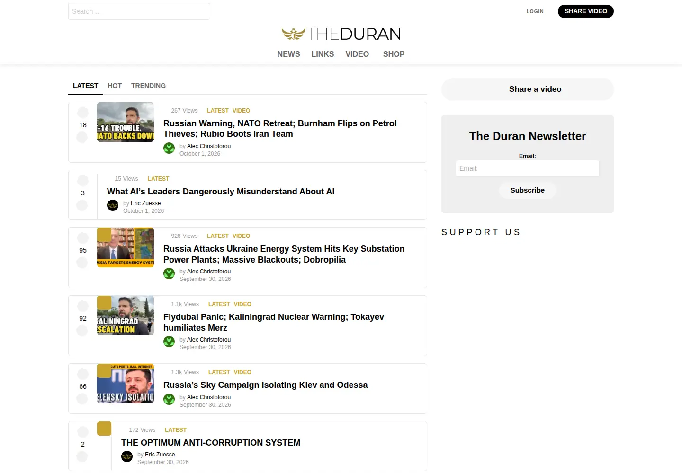Downvote THE OPTIMUM ANTI-CORRUPTION SYSTEM post
The width and height of the screenshot is (682, 473).
[82, 456]
